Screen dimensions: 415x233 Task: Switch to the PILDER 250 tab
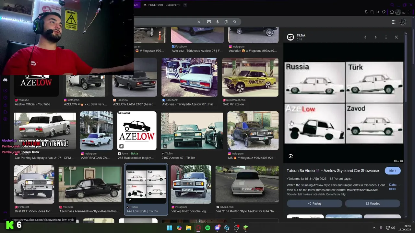point(161,5)
